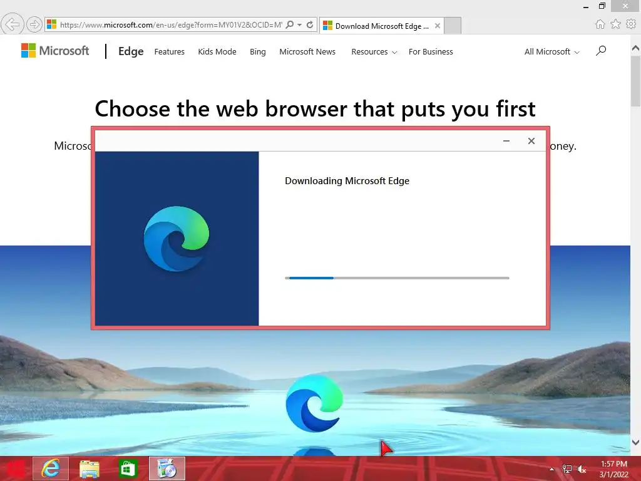Open Internet Explorer from taskbar
Viewport: 641px width, 481px height.
[51, 468]
